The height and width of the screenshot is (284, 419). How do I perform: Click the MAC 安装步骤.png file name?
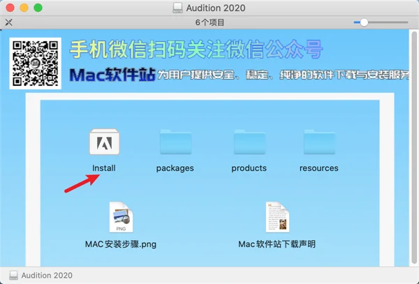coord(121,244)
